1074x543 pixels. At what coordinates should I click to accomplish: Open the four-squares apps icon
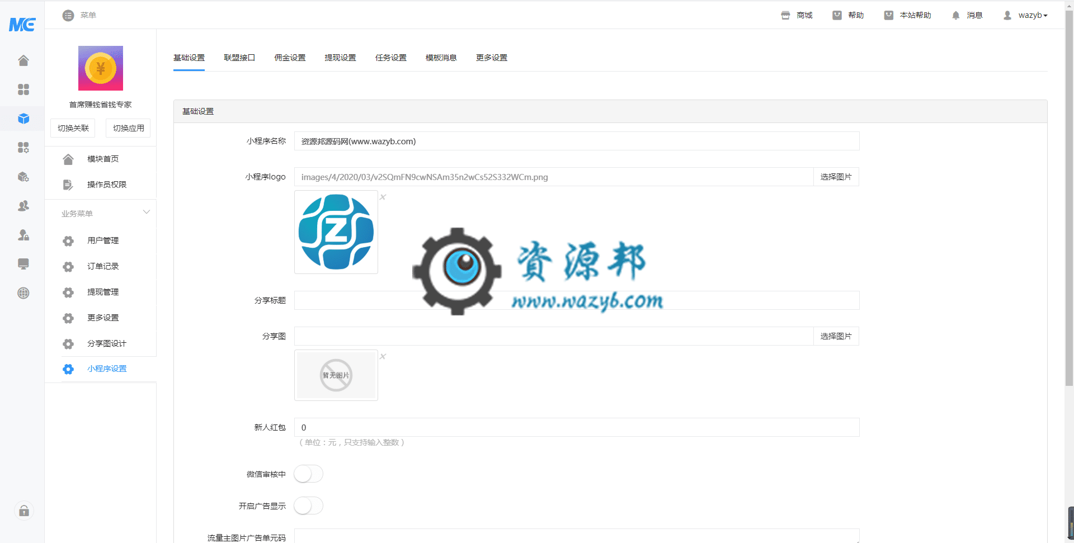tap(23, 89)
